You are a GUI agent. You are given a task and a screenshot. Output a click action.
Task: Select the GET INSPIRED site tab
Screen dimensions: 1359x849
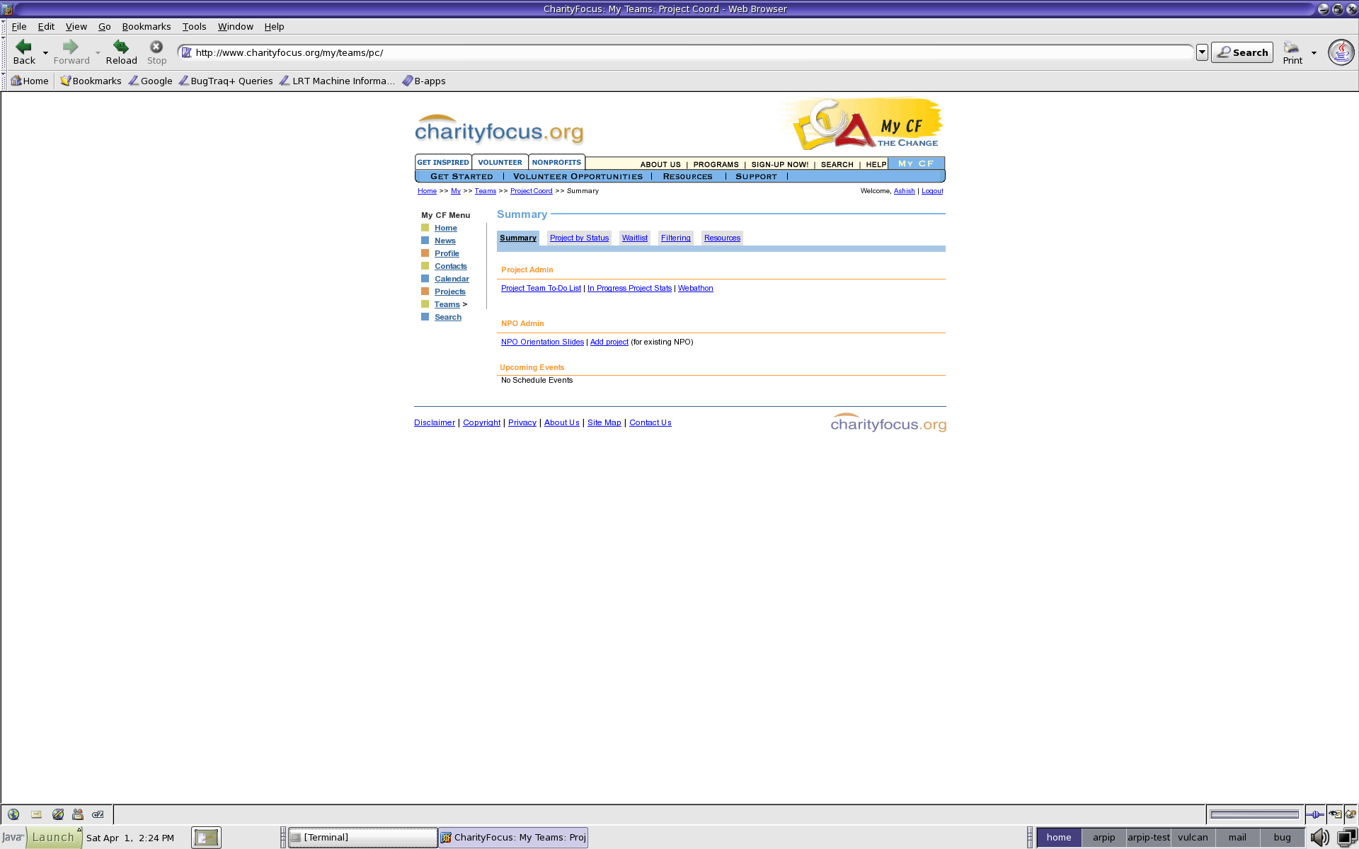[443, 162]
